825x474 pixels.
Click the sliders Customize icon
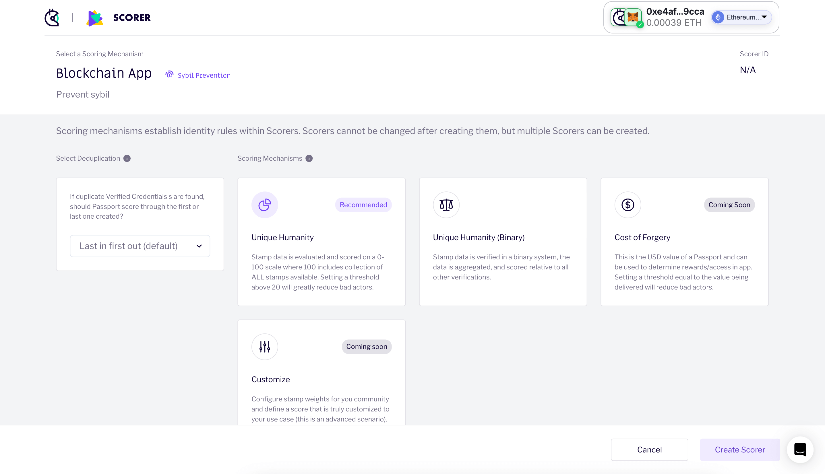(x=264, y=347)
